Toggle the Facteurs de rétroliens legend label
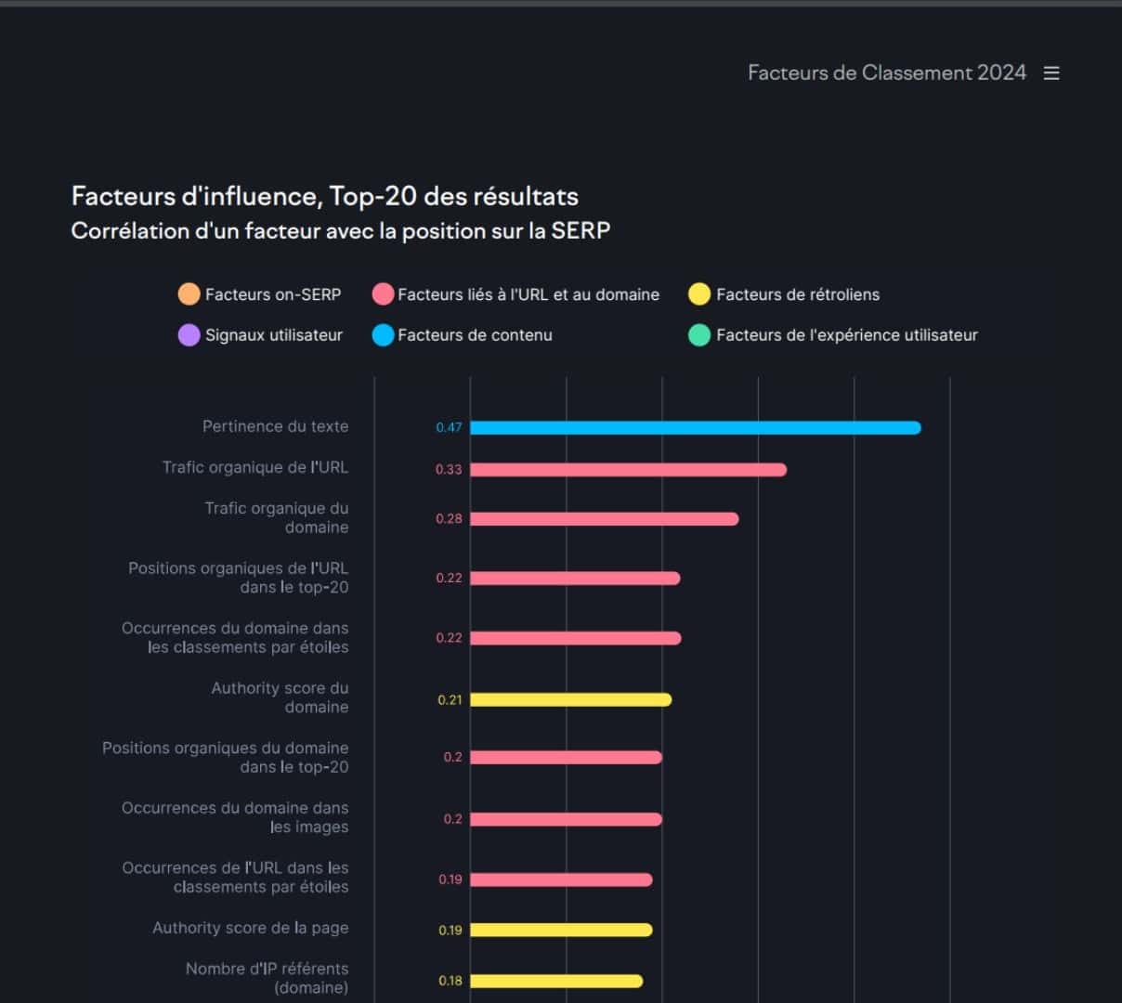The width and height of the screenshot is (1122, 1003). 798,294
